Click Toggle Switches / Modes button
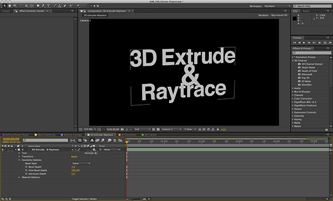Screen dimensions: 333x201 (x=84, y=199)
